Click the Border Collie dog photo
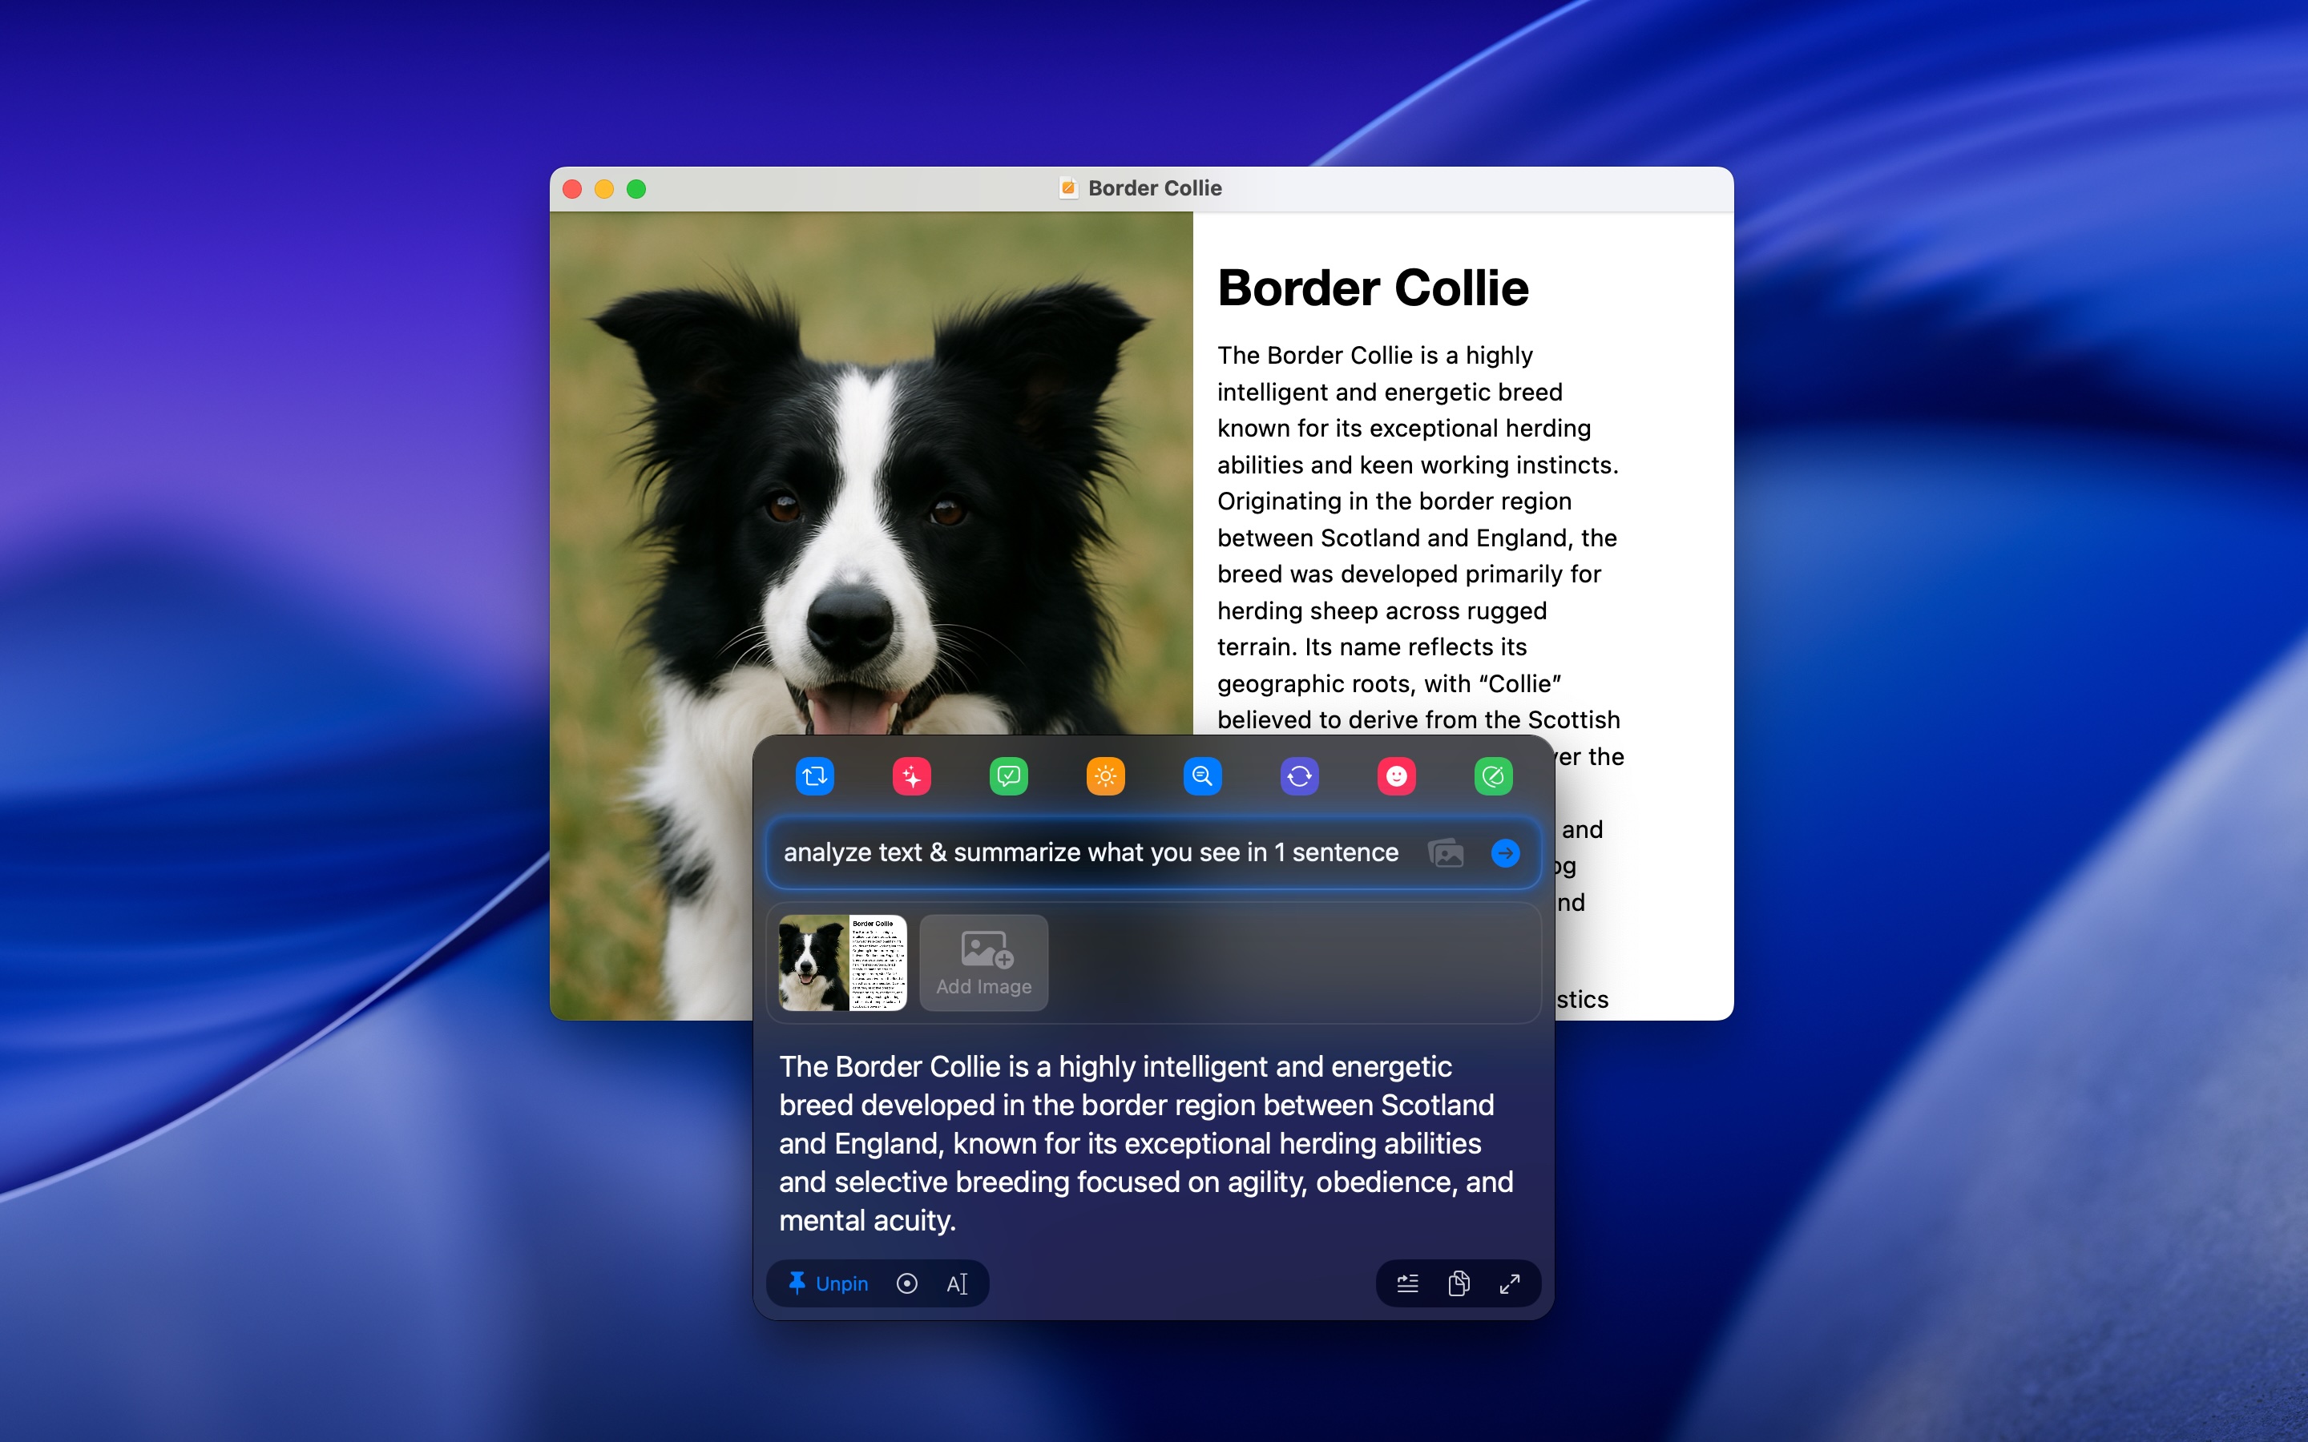 (871, 477)
